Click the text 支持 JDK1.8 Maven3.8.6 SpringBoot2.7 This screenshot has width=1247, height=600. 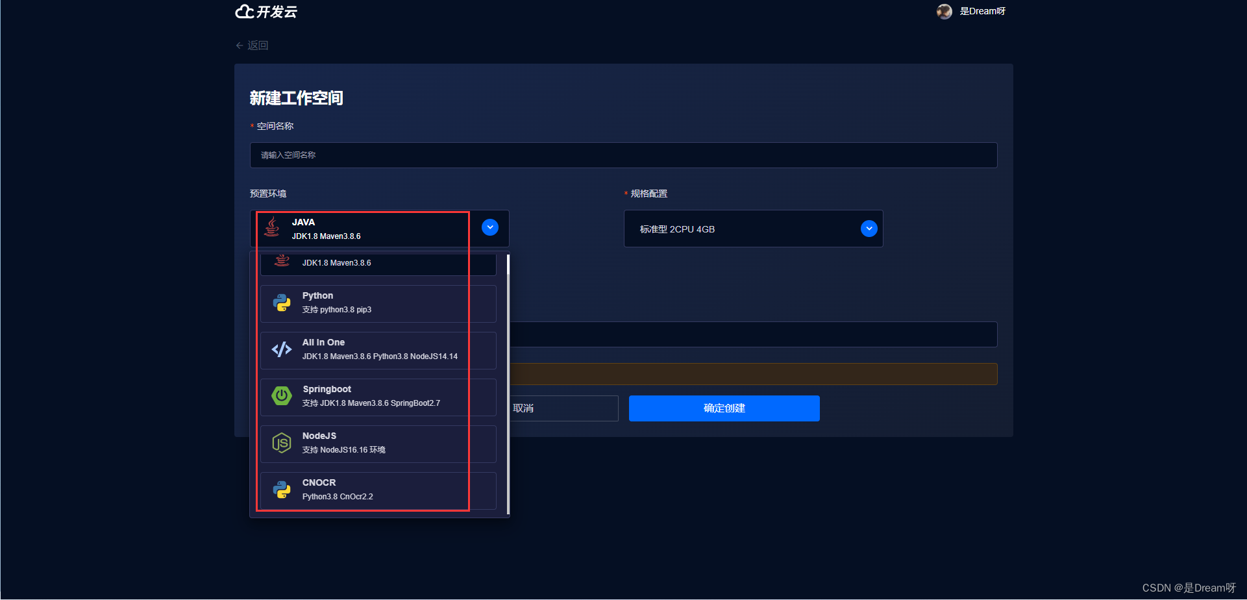click(x=371, y=403)
